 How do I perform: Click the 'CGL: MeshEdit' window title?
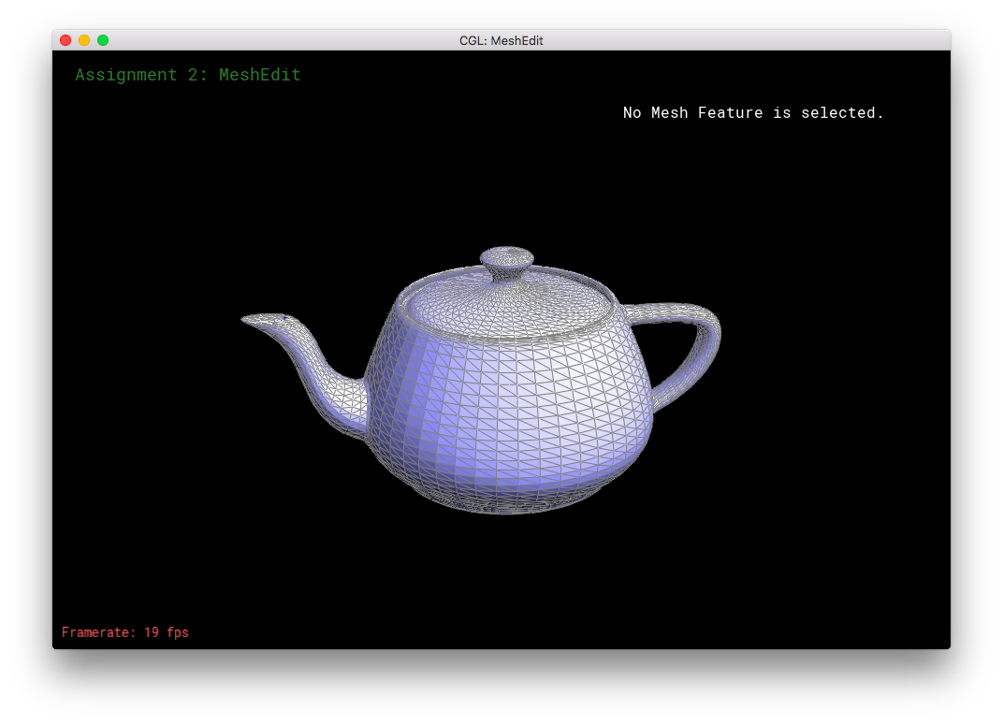click(x=501, y=41)
